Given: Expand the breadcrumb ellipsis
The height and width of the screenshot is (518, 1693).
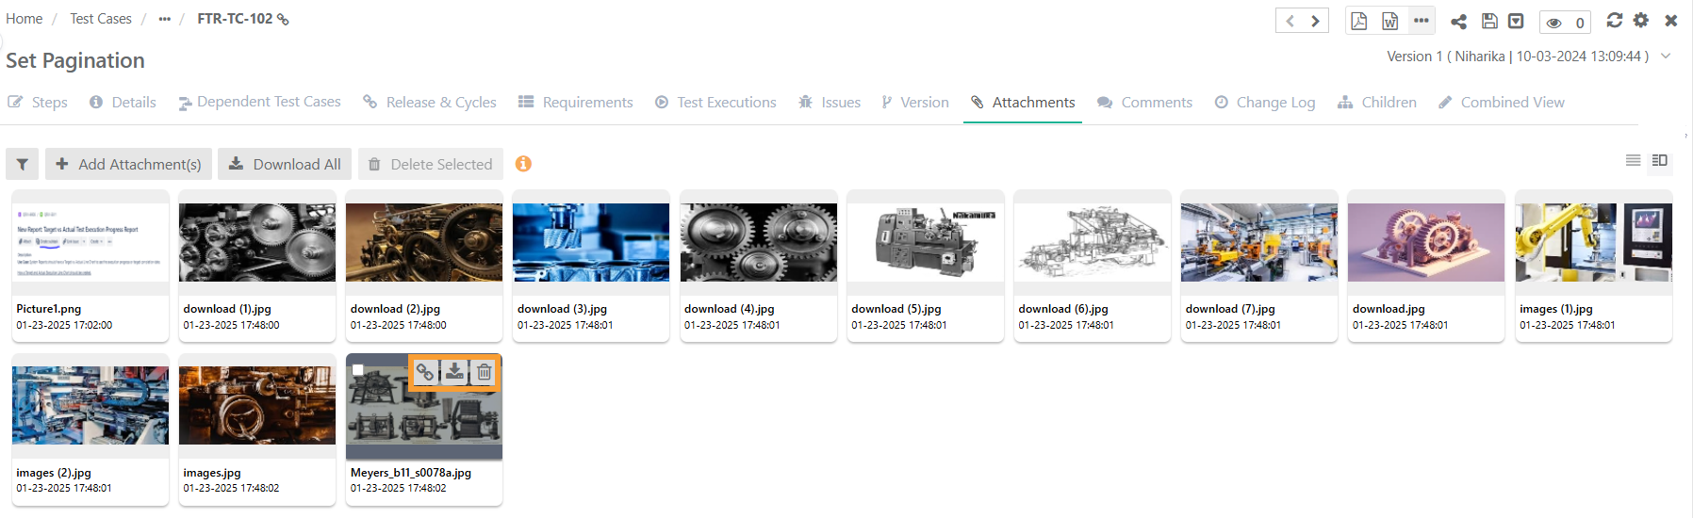Looking at the screenshot, I should click(x=165, y=19).
